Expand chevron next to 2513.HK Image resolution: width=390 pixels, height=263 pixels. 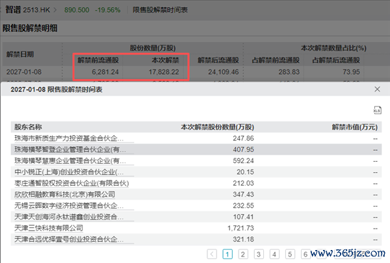55,10
